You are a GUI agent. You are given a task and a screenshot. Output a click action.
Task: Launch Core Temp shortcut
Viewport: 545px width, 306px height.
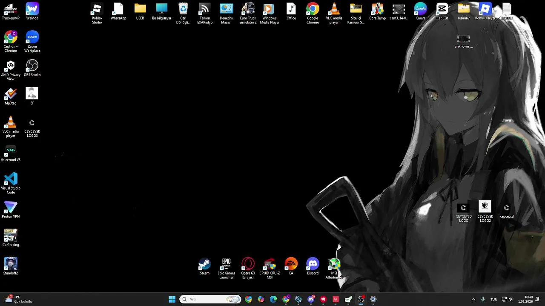(377, 11)
